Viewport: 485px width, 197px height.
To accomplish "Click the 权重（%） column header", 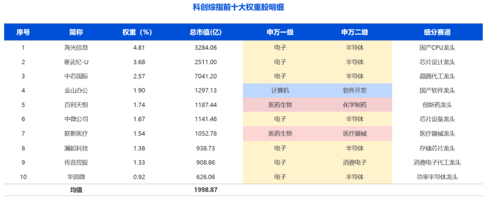I will click(137, 32).
